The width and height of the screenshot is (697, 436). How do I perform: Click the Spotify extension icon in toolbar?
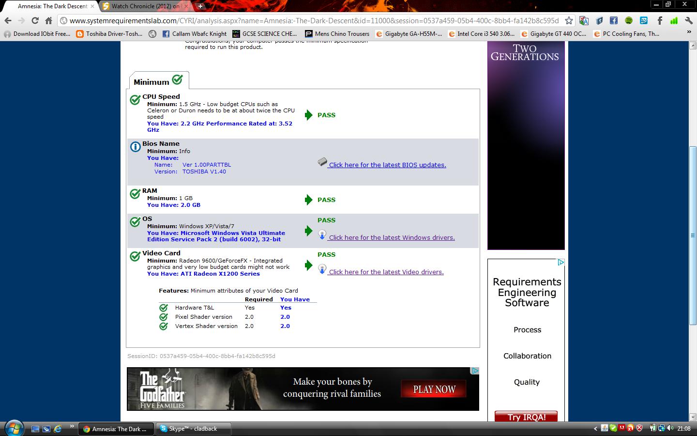pyautogui.click(x=628, y=20)
